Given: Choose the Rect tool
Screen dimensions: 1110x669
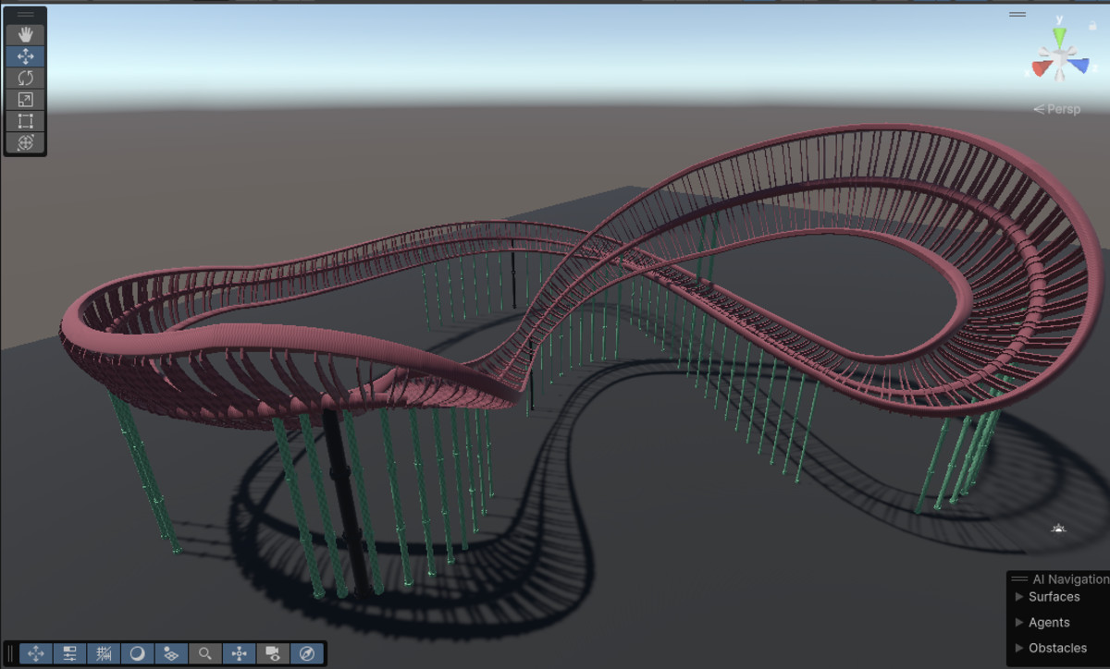Looking at the screenshot, I should [25, 121].
